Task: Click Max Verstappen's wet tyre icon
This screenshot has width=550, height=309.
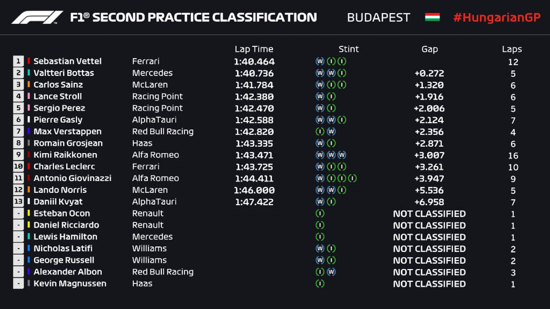Action: [x=331, y=131]
